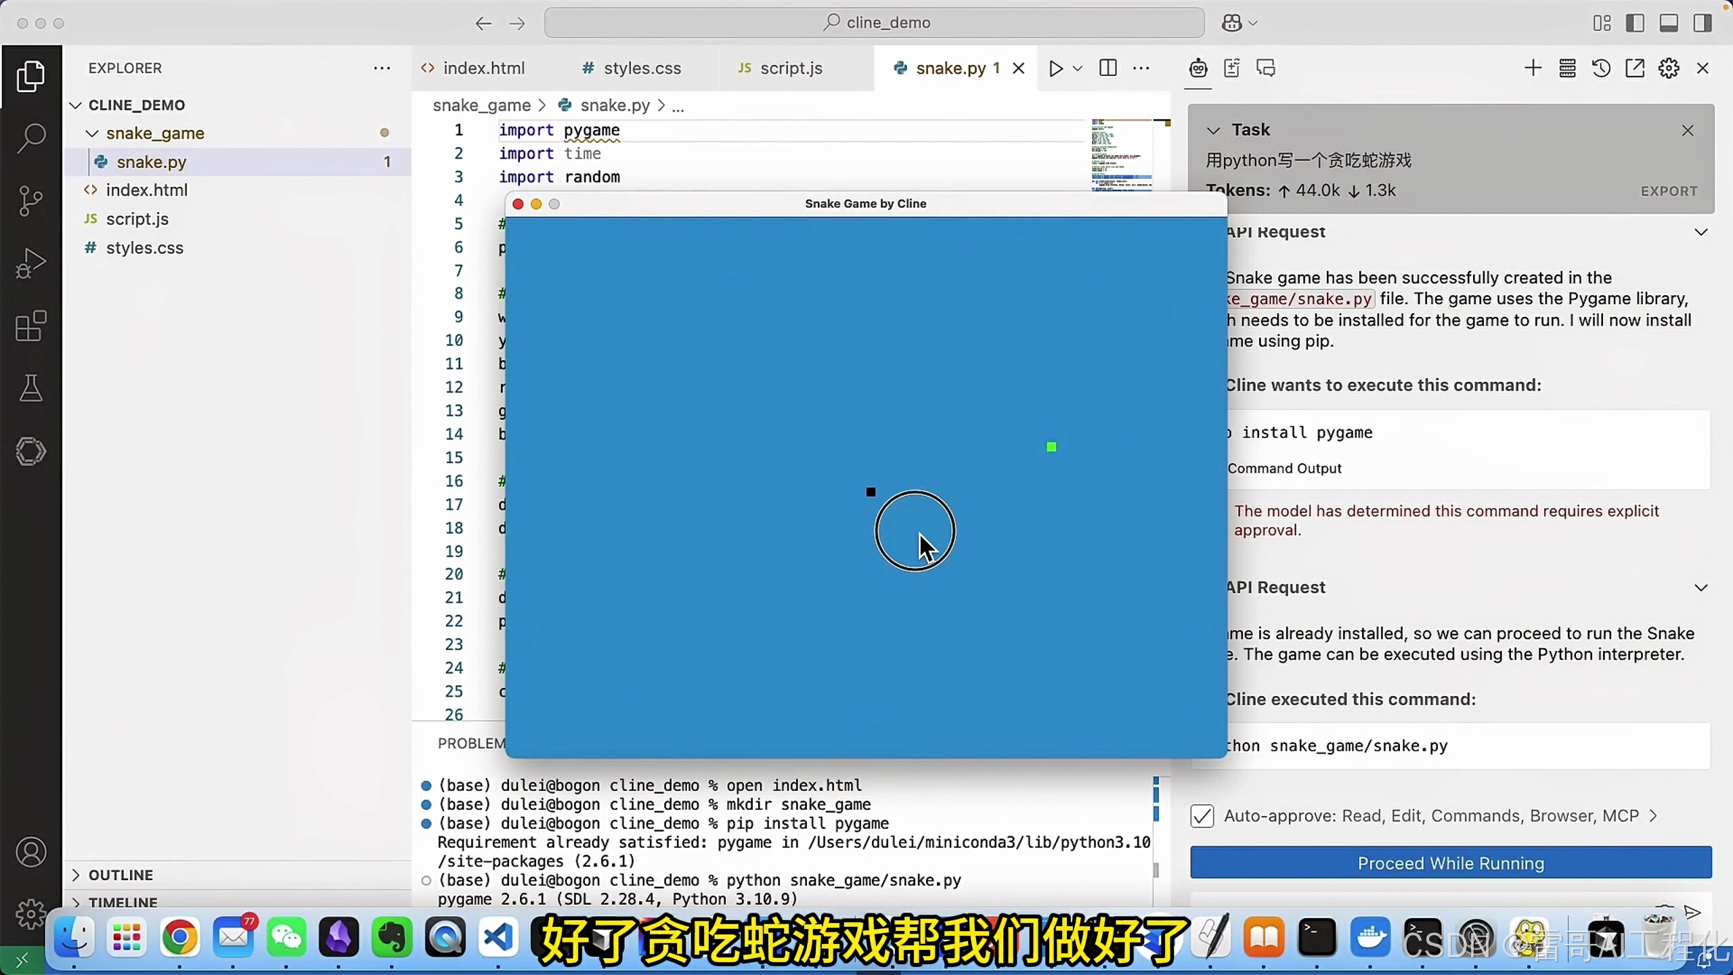Toggle the Auto-approve checkbox
This screenshot has height=975, width=1733.
(x=1202, y=816)
